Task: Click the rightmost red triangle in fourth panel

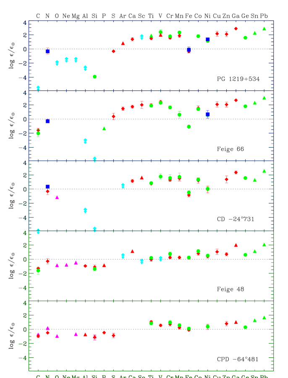Action: point(236,245)
